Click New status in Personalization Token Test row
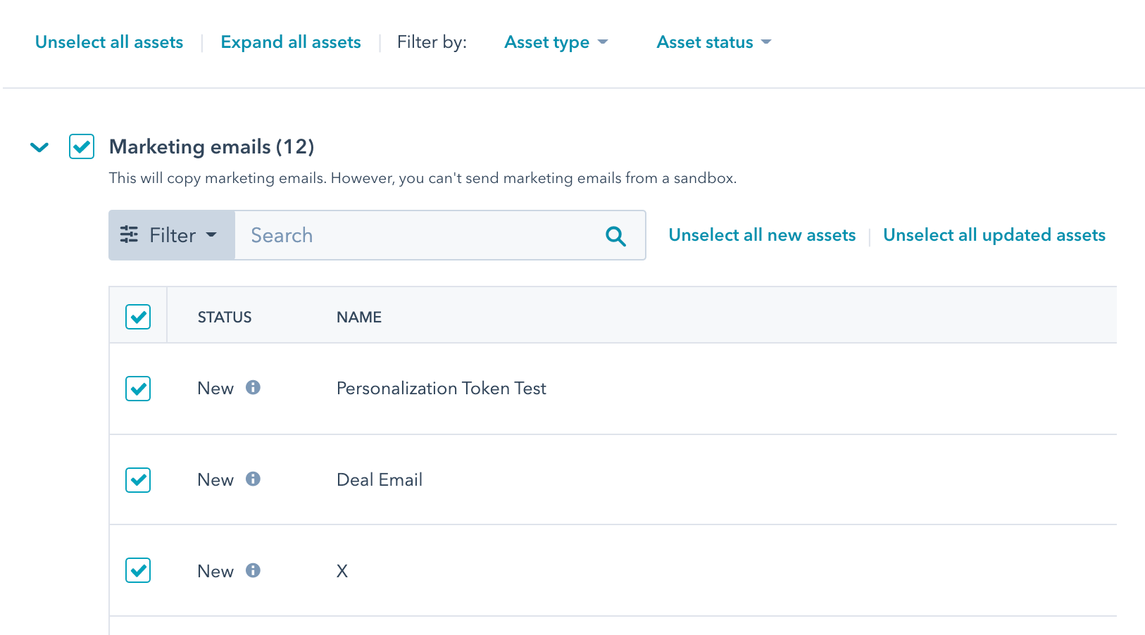 (215, 389)
